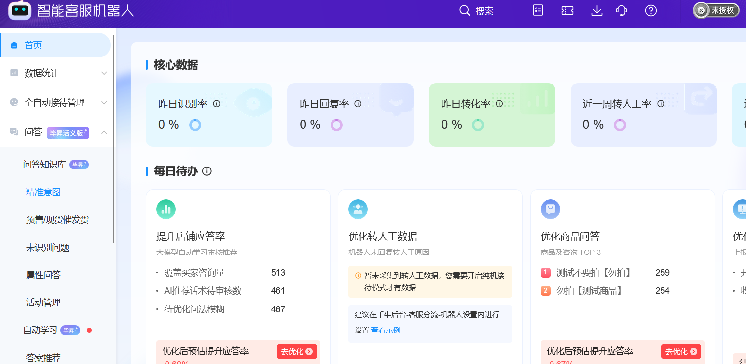This screenshot has height=364, width=746.
Task: Open the checklist icon in header
Action: click(538, 10)
